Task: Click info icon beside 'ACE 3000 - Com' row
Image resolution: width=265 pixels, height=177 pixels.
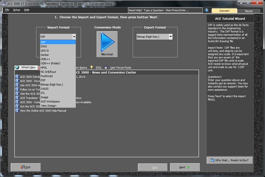Action: click(x=17, y=102)
